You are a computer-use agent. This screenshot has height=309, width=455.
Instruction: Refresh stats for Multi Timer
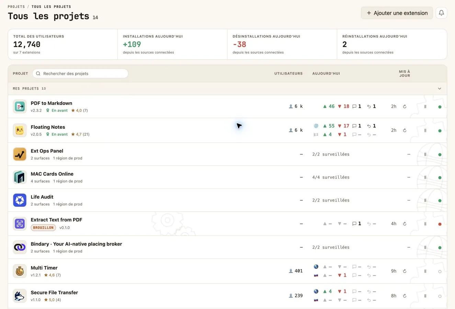[x=405, y=271]
